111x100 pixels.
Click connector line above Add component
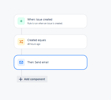pyautogui.click(x=22, y=73)
